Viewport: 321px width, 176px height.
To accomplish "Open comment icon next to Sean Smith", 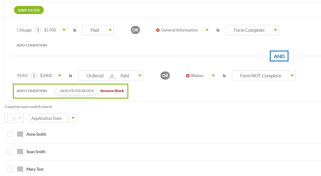I will click(20, 152).
